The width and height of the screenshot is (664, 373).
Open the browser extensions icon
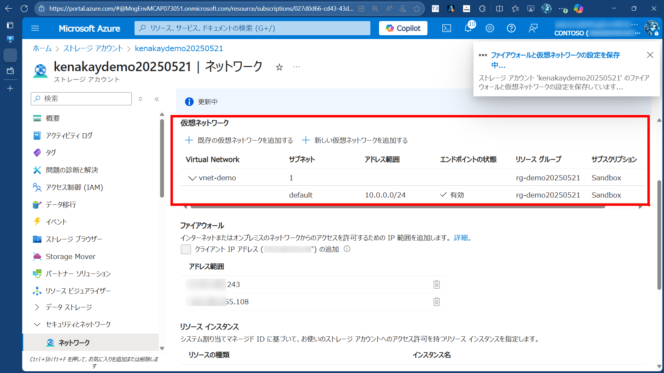(482, 9)
